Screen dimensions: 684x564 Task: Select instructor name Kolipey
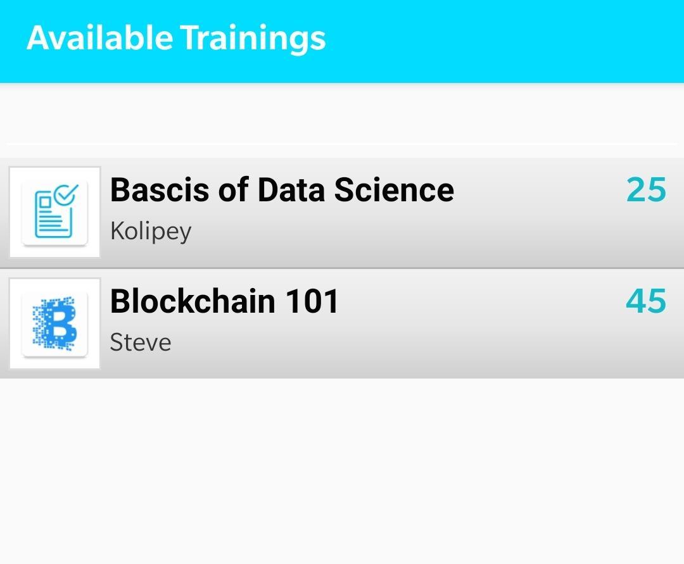pyautogui.click(x=151, y=231)
